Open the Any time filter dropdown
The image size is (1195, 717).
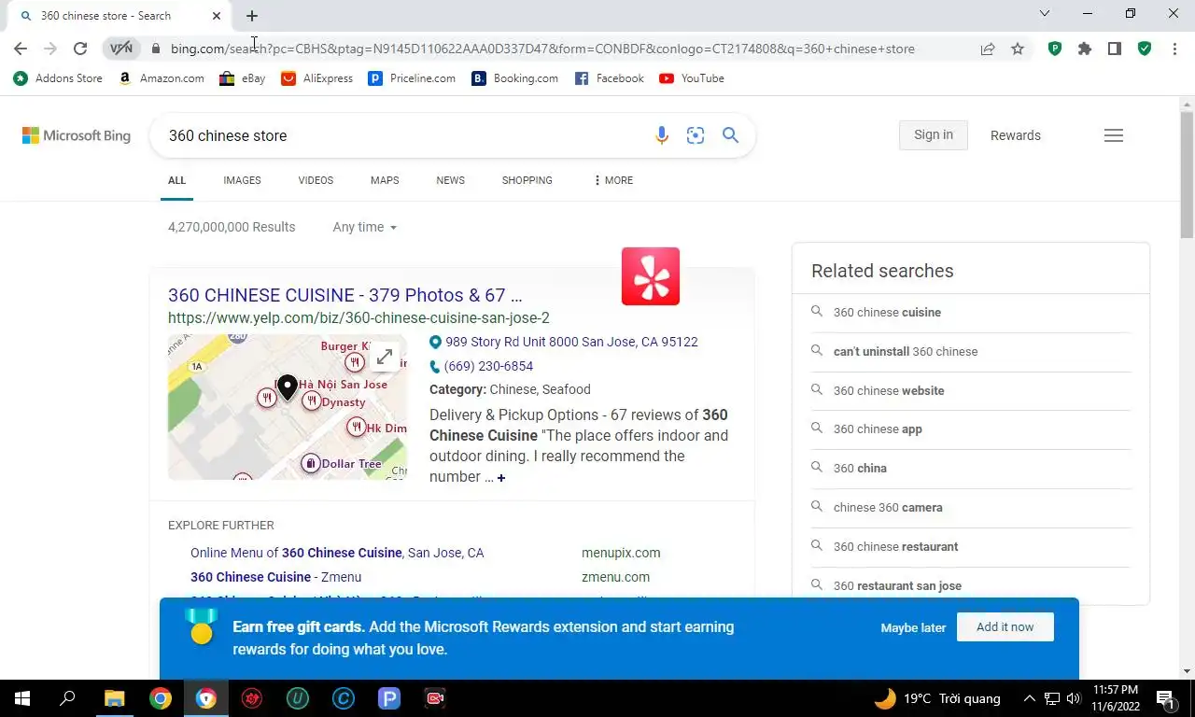coord(365,227)
